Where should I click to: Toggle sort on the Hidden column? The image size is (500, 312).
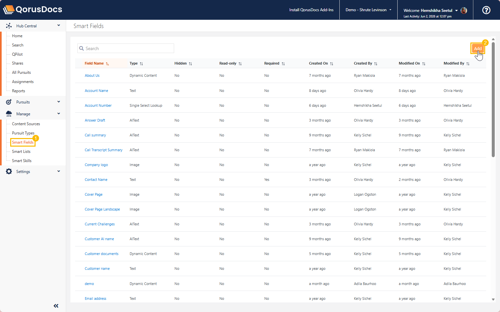pyautogui.click(x=190, y=64)
